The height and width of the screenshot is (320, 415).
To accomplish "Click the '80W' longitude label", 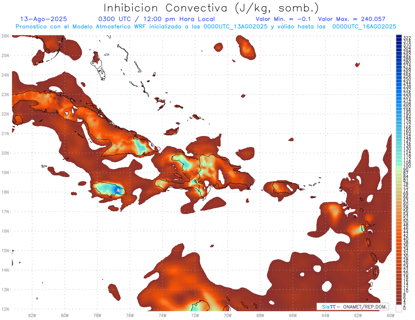I will point(65,315).
